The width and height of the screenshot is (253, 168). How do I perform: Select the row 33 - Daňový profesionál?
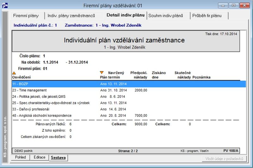pyautogui.click(x=129, y=109)
